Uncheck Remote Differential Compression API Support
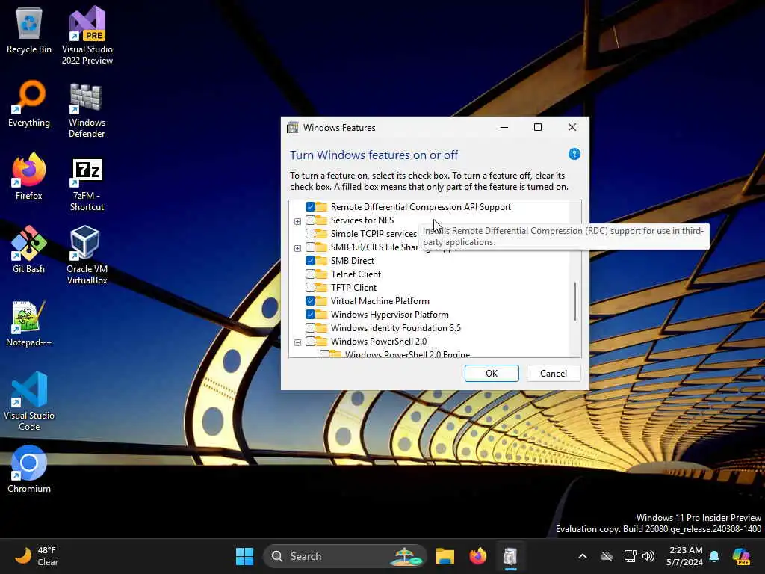The width and height of the screenshot is (765, 574). click(x=310, y=207)
